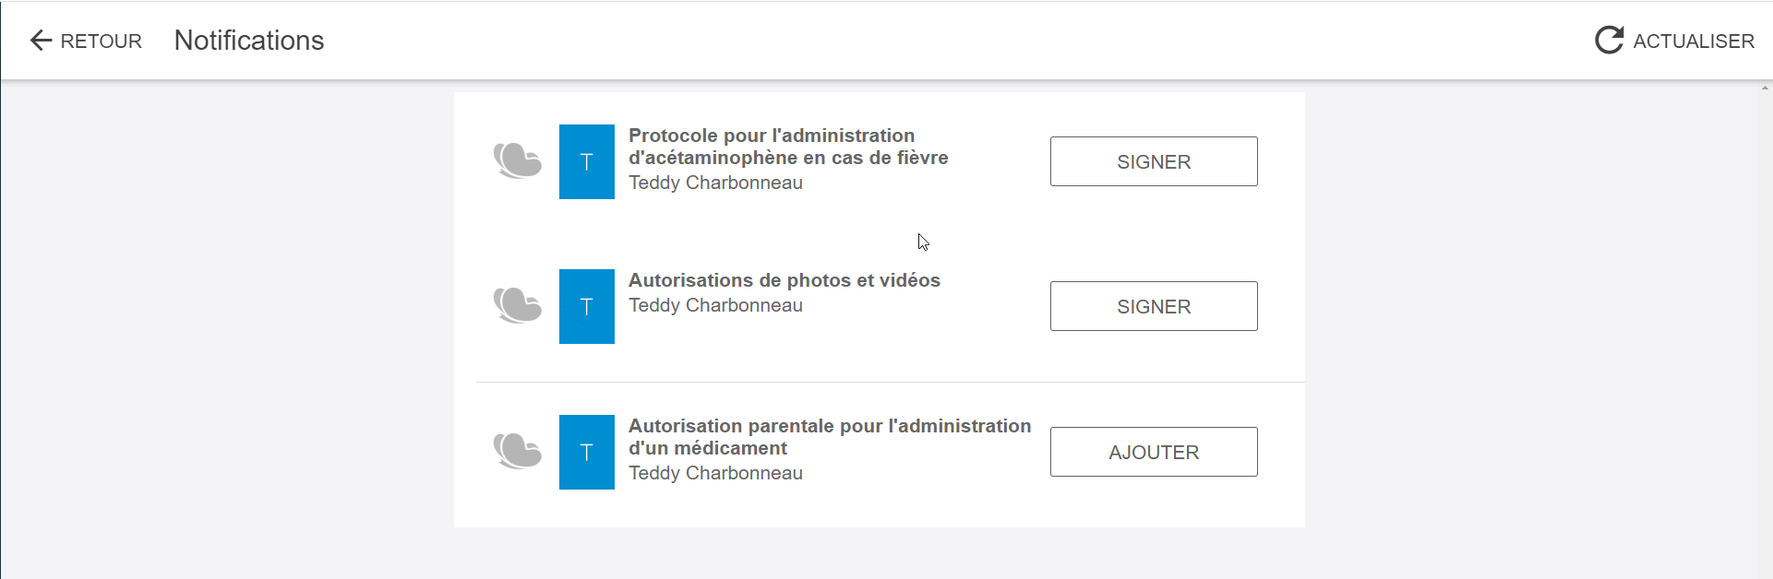The image size is (1773, 579).
Task: Go back using the RETOUR label
Action: pyautogui.click(x=102, y=41)
